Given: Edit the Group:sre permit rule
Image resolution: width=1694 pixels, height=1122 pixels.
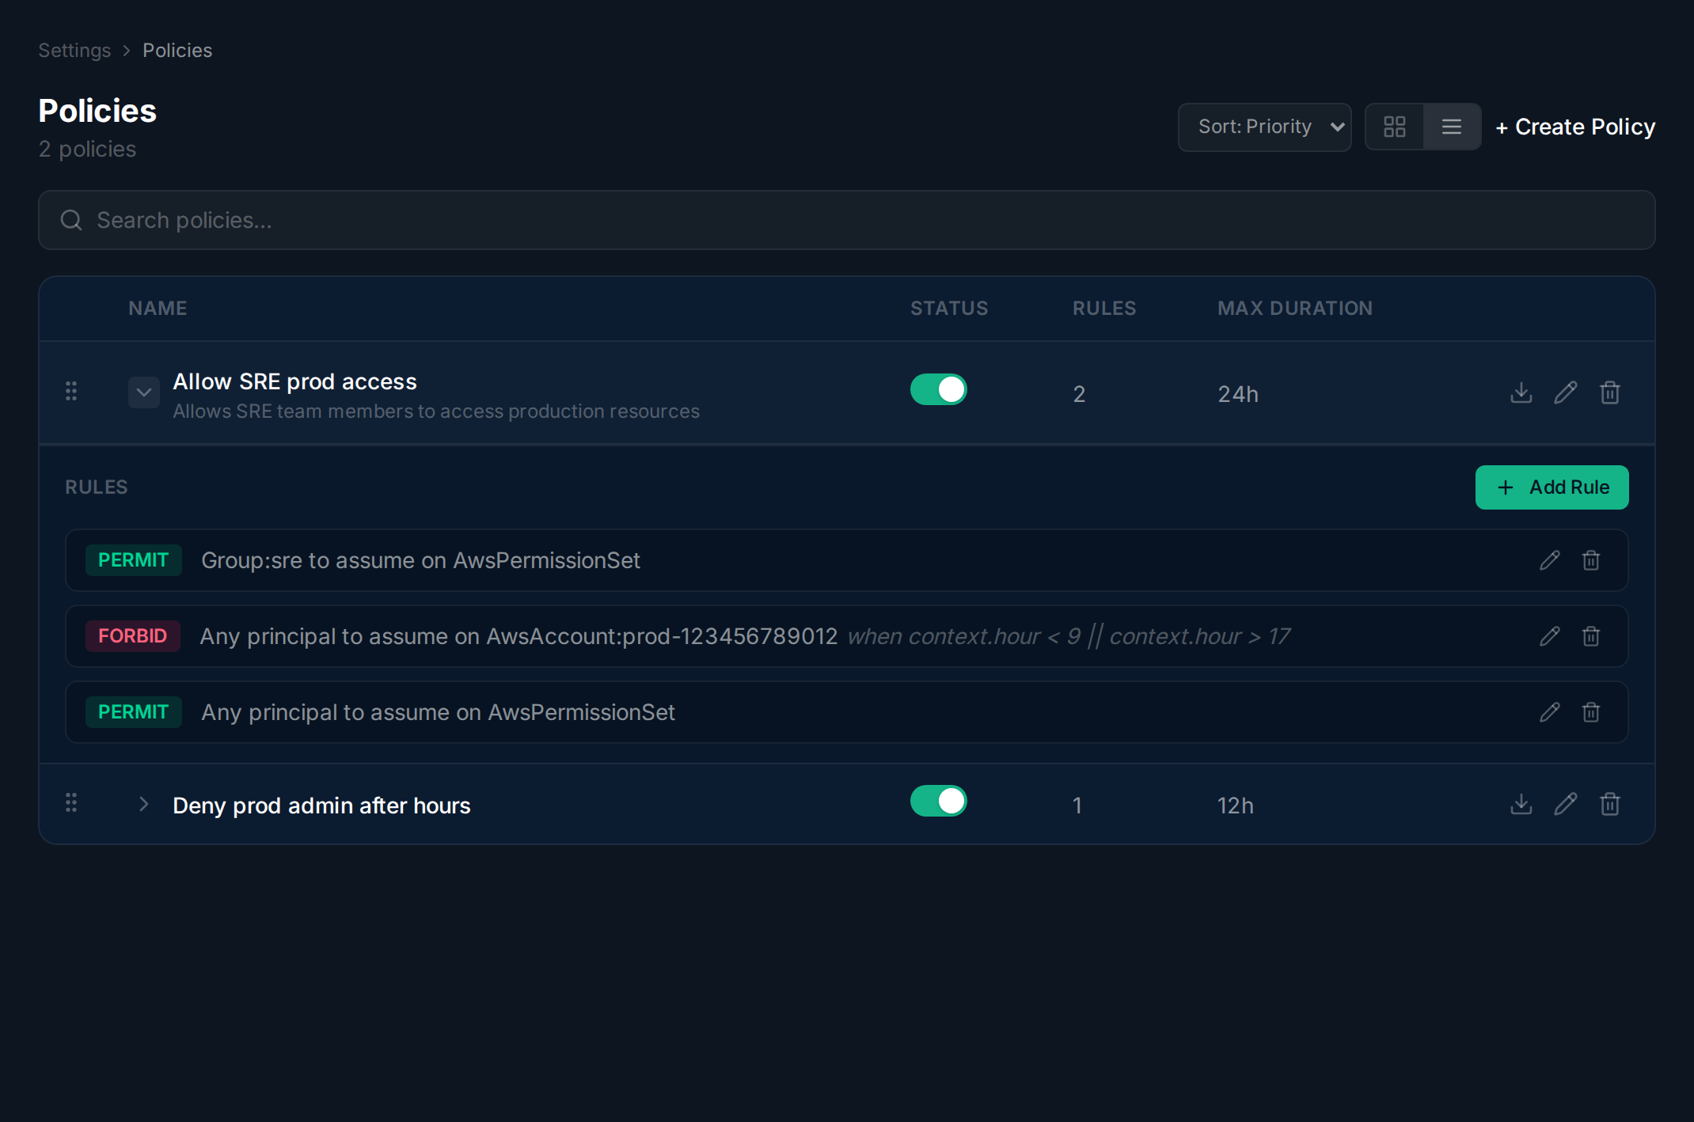Looking at the screenshot, I should (1550, 560).
